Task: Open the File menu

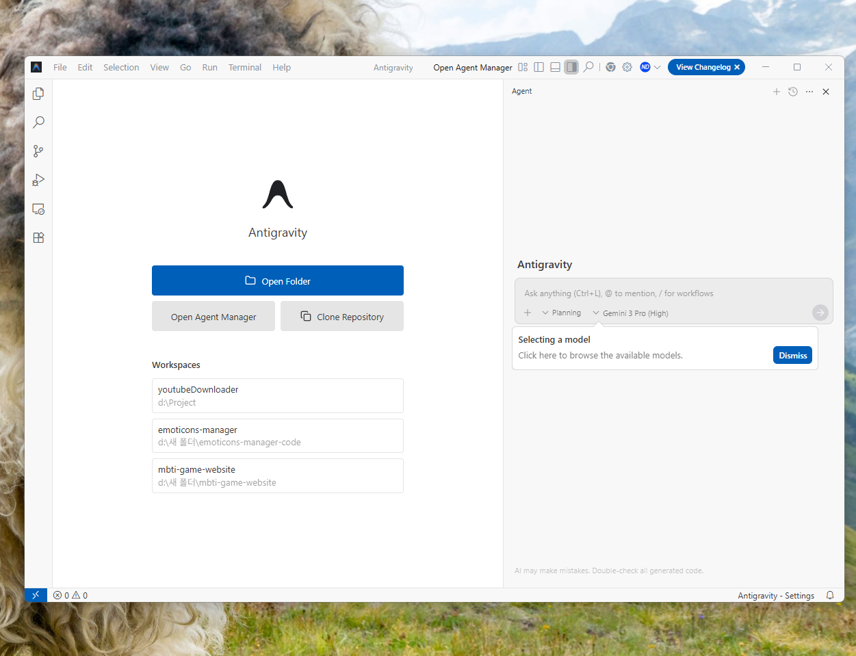Action: 60,67
